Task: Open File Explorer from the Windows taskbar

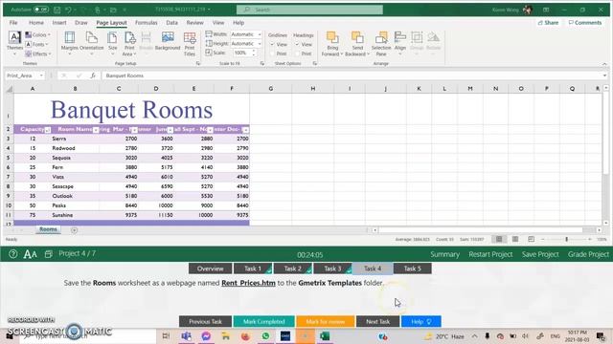Action: [x=226, y=335]
